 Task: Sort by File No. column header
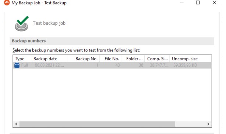(x=110, y=59)
